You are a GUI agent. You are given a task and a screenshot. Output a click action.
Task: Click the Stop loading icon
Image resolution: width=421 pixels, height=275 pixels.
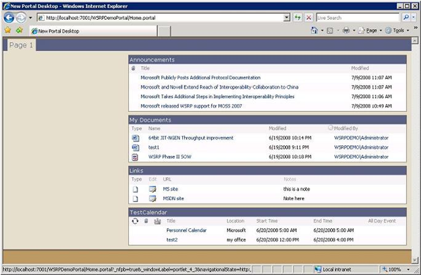309,18
